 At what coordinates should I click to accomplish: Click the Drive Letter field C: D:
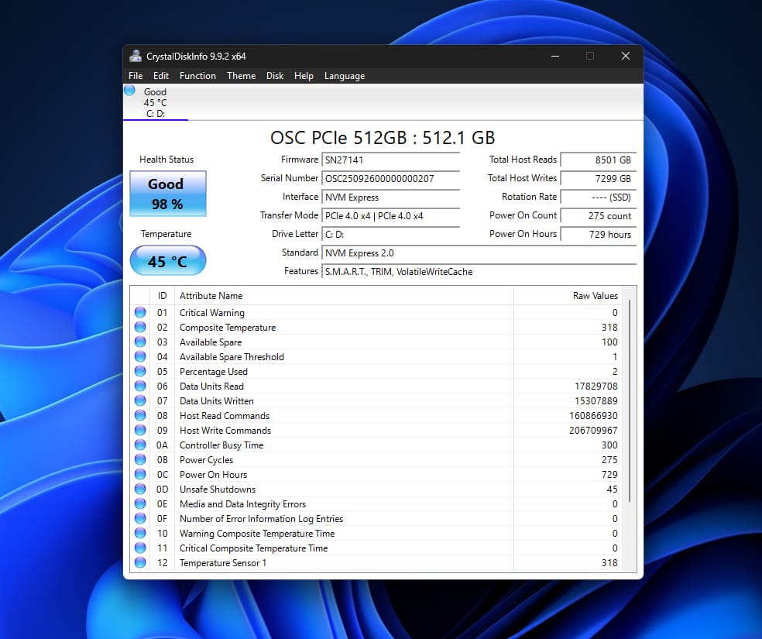[391, 234]
